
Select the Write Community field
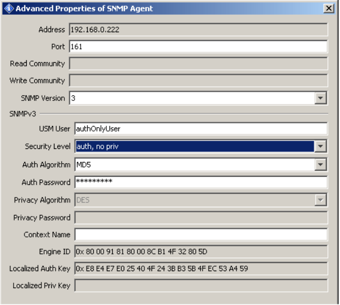pyautogui.click(x=198, y=81)
